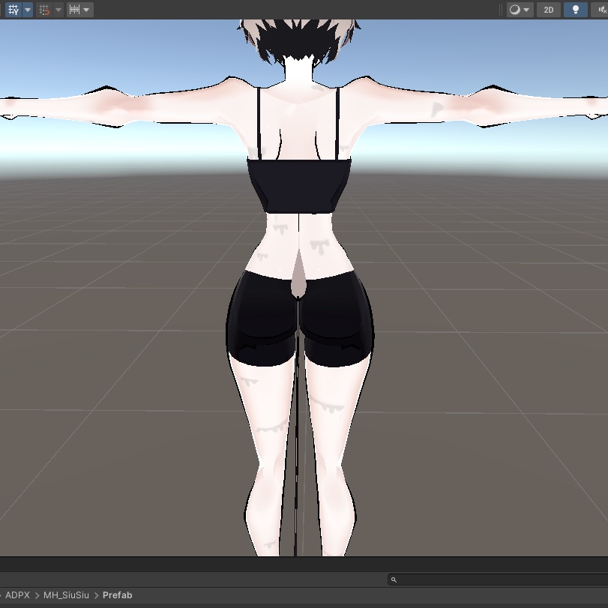Toggle scene lighting with the lightbulb icon
The height and width of the screenshot is (608, 608).
[x=576, y=10]
